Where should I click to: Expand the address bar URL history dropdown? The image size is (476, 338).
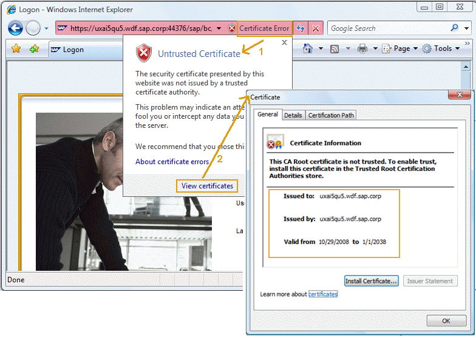[219, 28]
